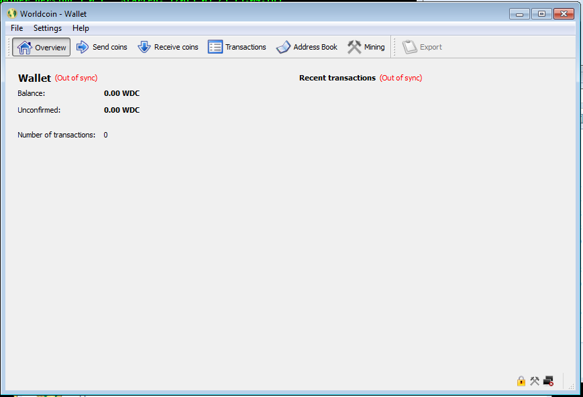Show the Transactions list
This screenshot has height=397, width=583.
click(237, 47)
